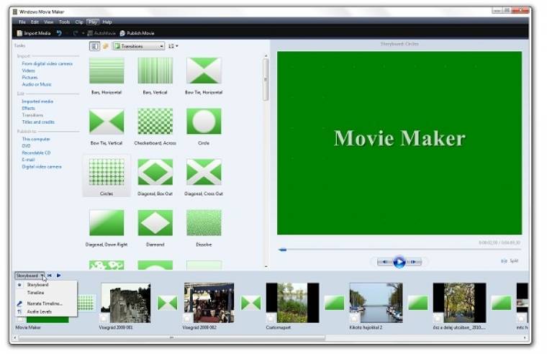Select the Csatornapart storyboard clip
The height and width of the screenshot is (354, 547).
pos(292,303)
